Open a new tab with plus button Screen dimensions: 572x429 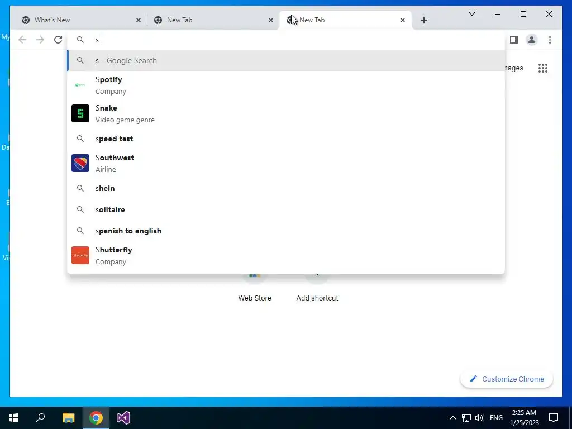[424, 20]
